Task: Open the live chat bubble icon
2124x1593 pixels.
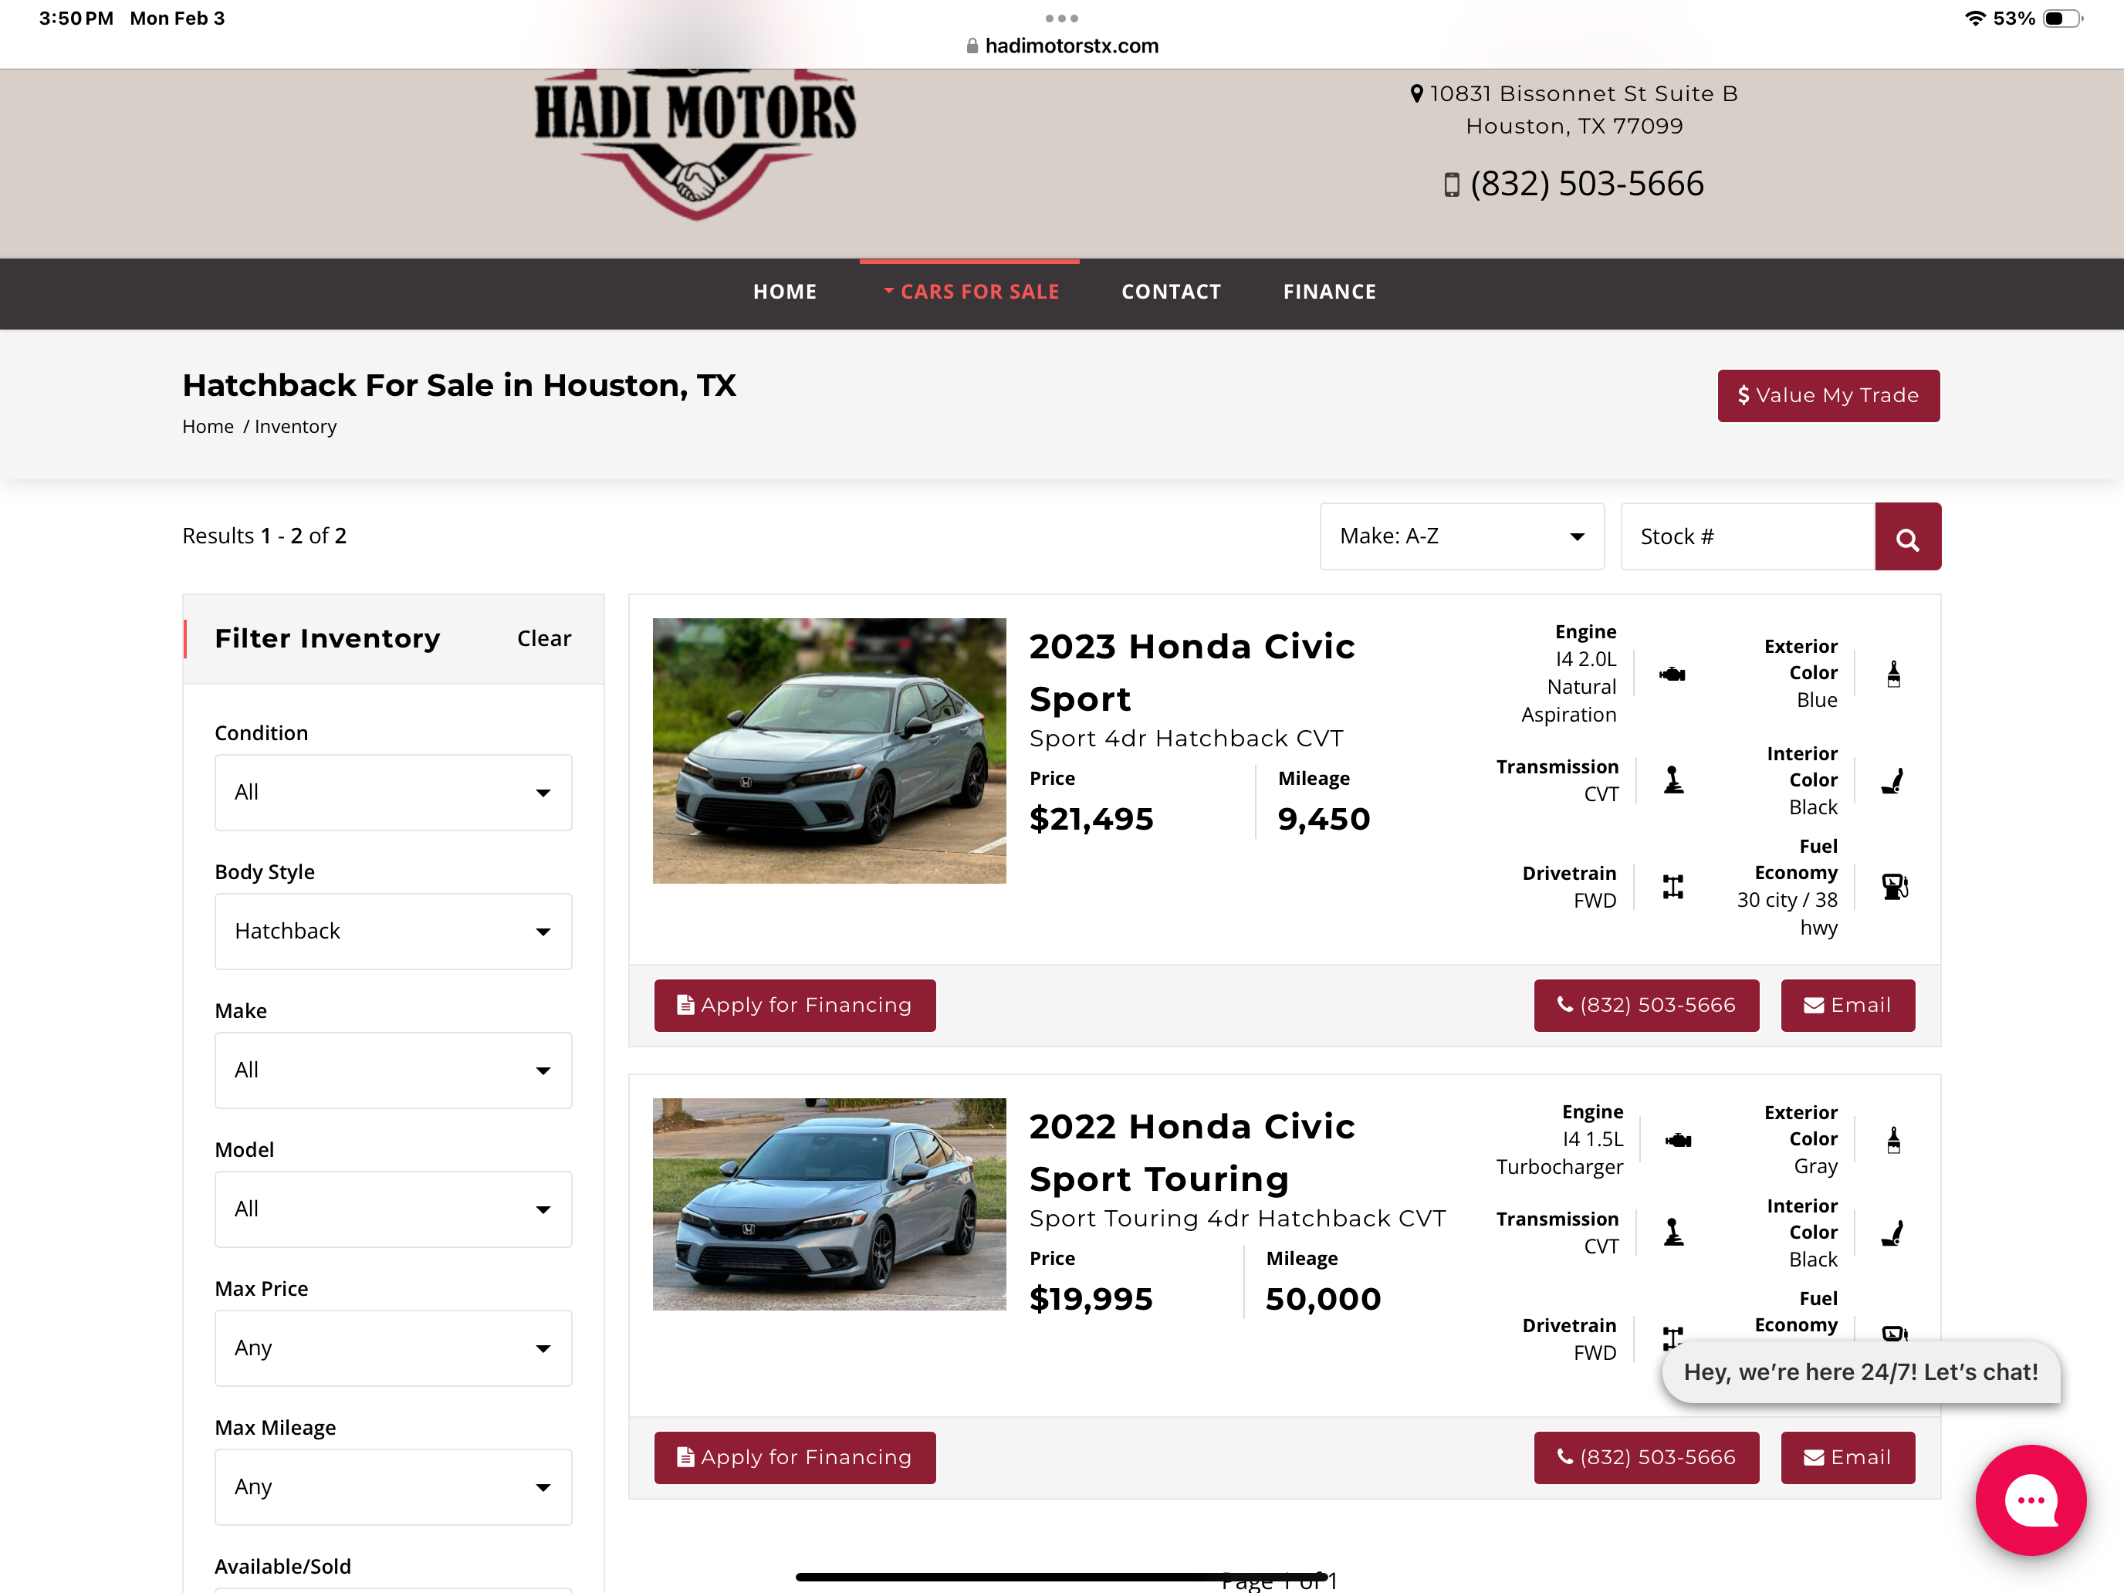Action: coord(2030,1500)
